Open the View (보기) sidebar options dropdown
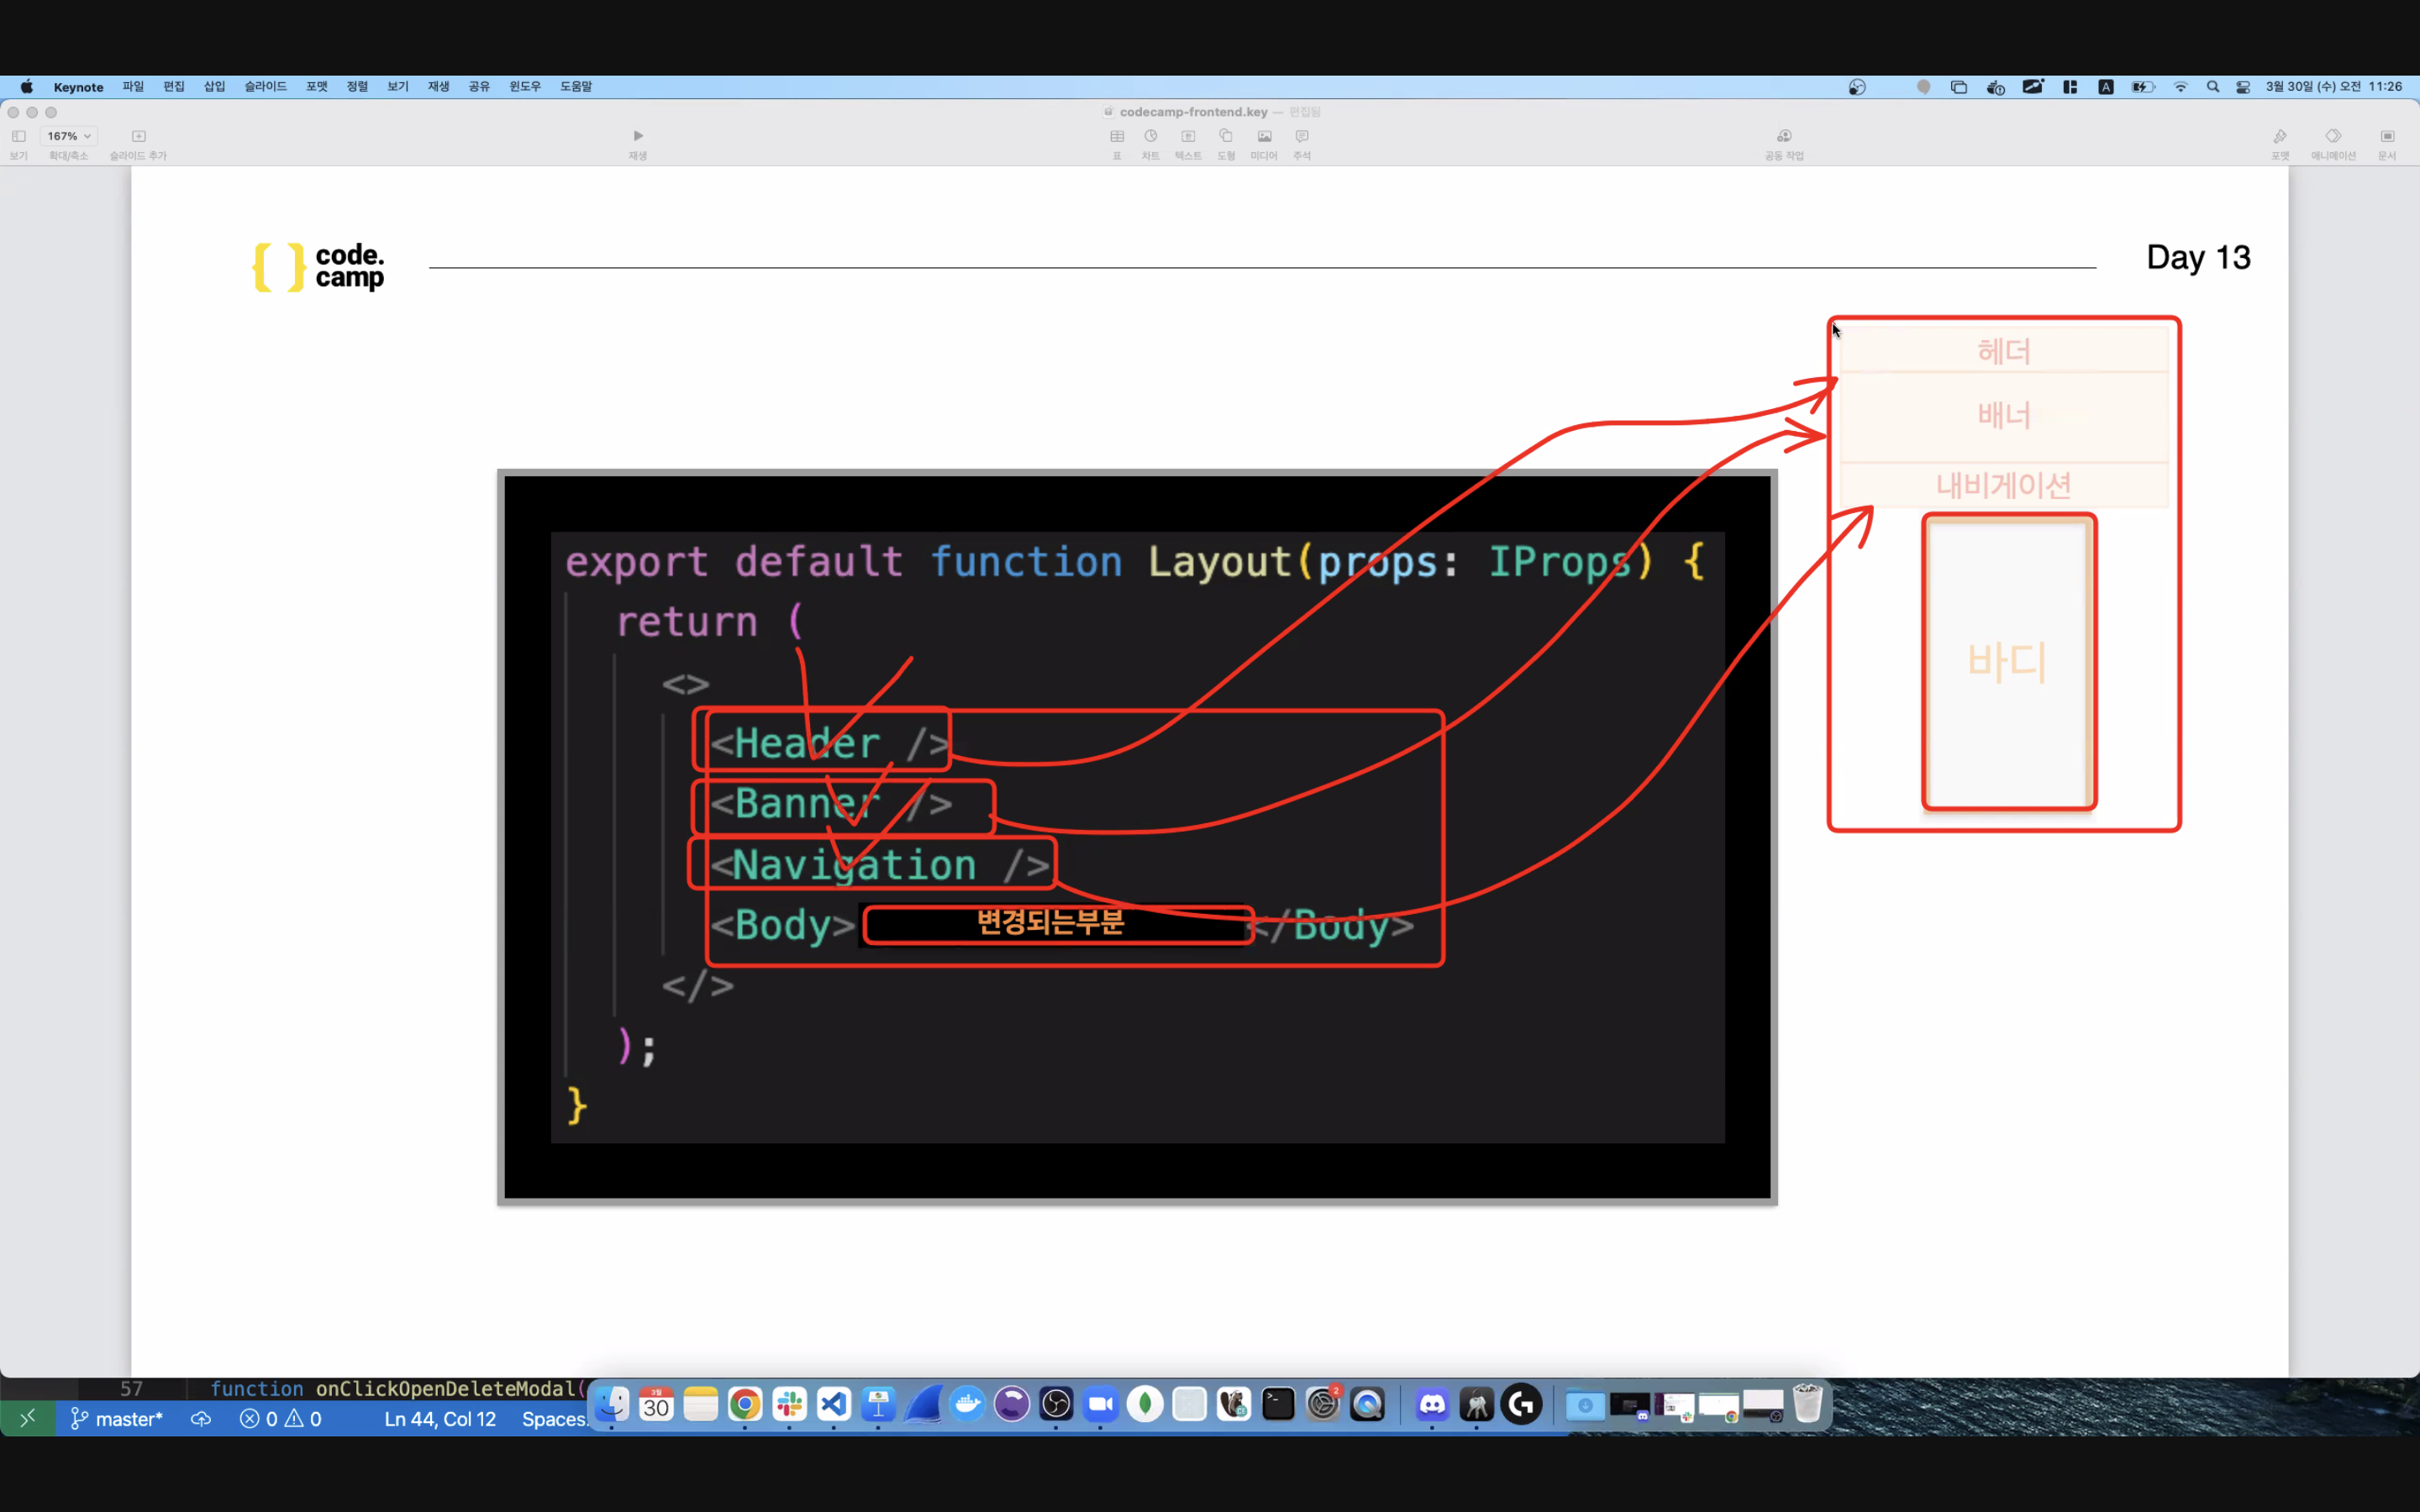Screen dimensions: 2420x1512 point(19,137)
